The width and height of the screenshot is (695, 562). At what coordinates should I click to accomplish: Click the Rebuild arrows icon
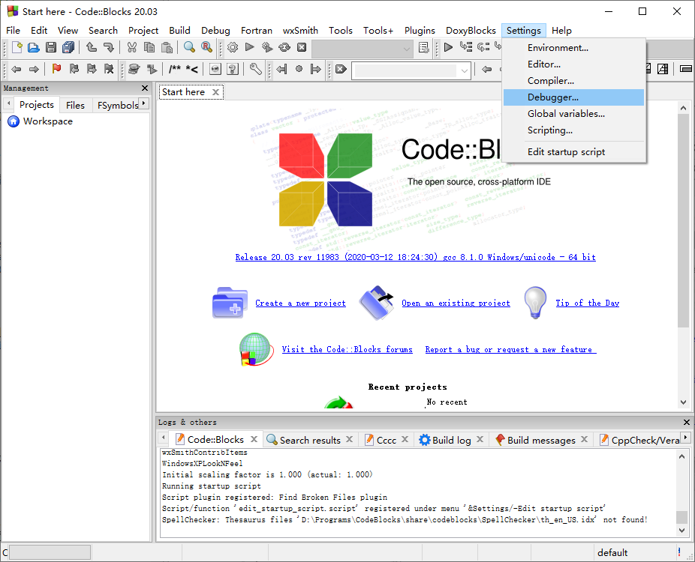click(x=284, y=47)
